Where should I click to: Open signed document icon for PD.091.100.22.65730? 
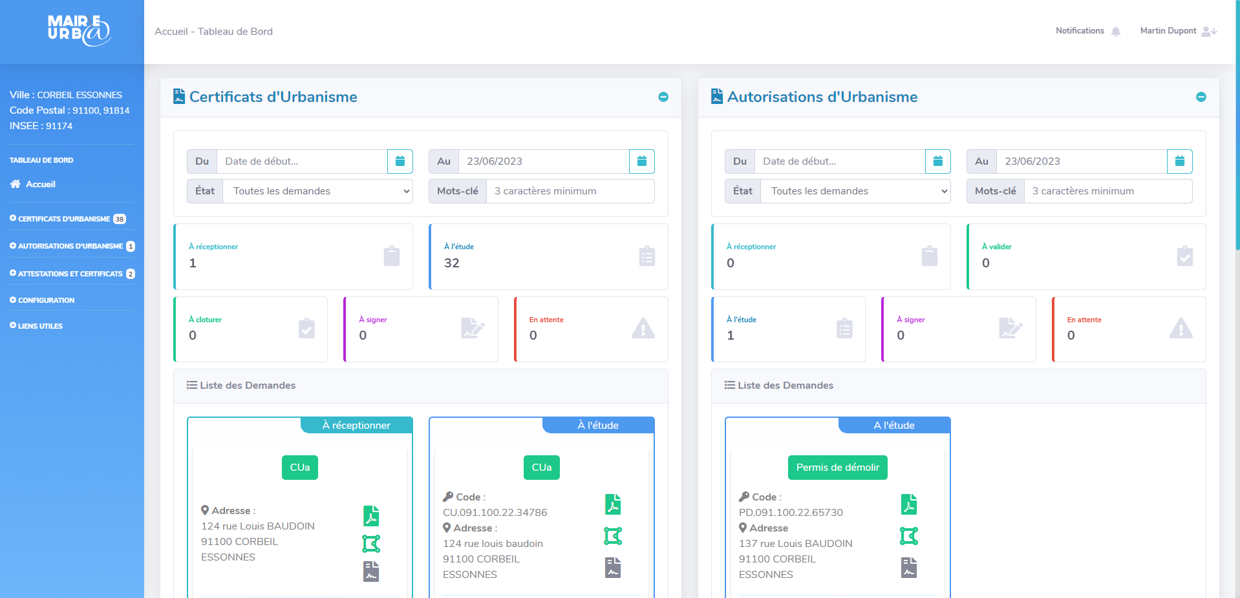(x=909, y=568)
